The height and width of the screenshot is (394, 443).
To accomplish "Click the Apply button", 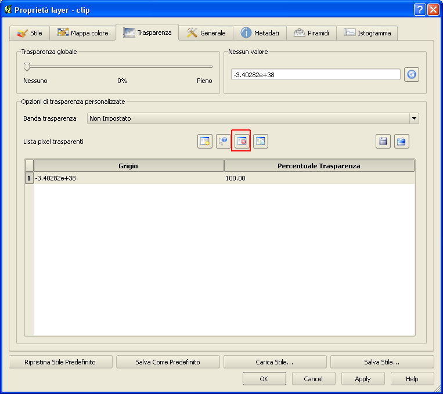I will click(362, 379).
